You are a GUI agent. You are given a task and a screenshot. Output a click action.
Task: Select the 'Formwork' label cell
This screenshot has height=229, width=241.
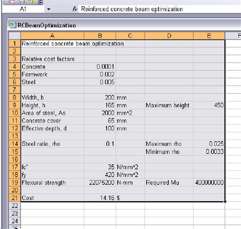52,74
